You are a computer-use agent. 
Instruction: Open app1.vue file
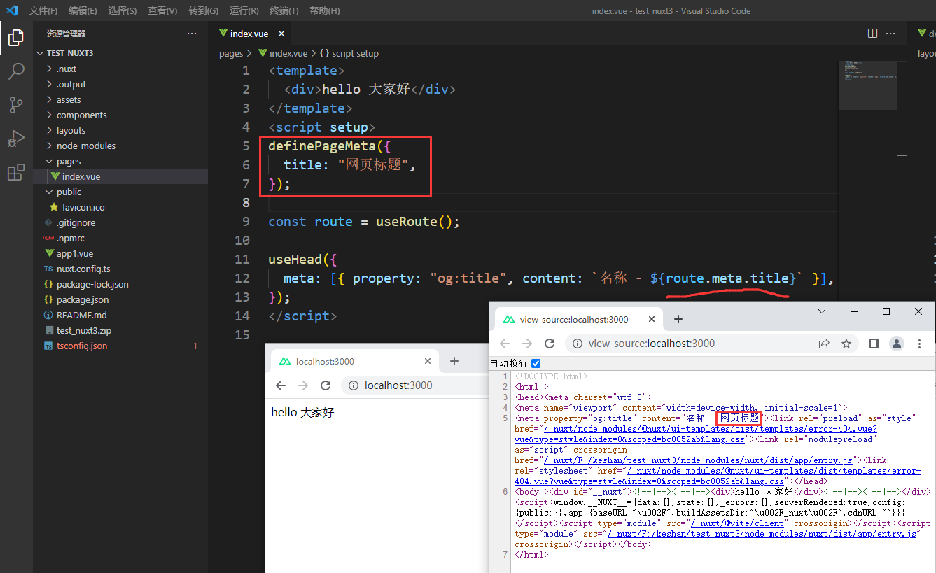pos(75,253)
